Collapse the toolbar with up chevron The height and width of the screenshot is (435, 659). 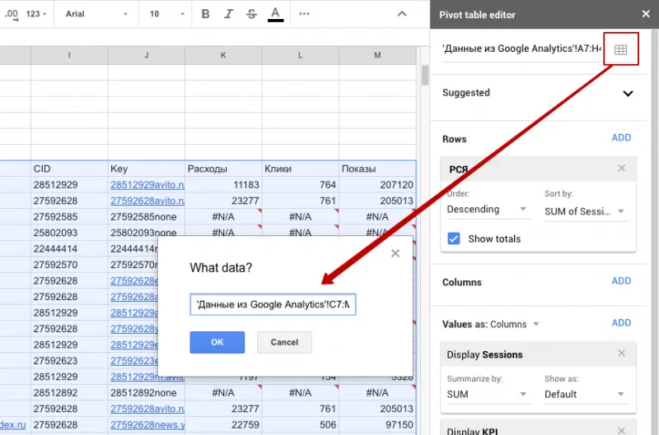pyautogui.click(x=402, y=14)
